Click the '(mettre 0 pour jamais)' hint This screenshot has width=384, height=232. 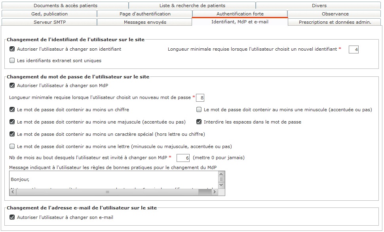[x=219, y=158]
